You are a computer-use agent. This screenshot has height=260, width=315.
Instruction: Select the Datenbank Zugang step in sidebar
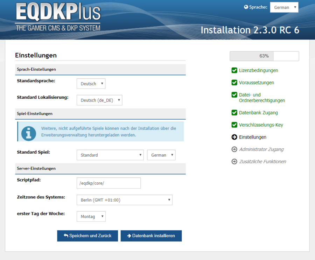tap(234, 112)
